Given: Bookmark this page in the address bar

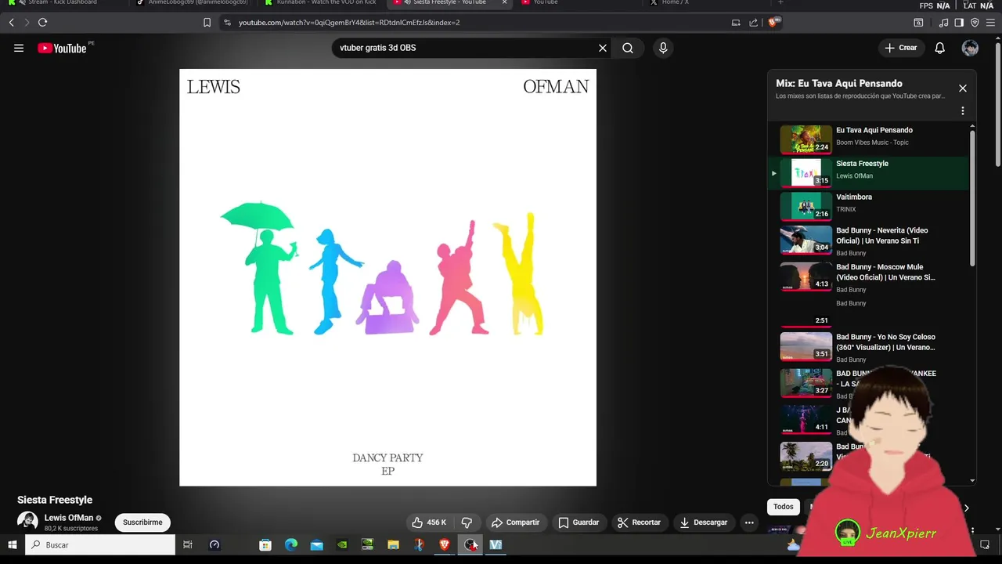Looking at the screenshot, I should (207, 23).
